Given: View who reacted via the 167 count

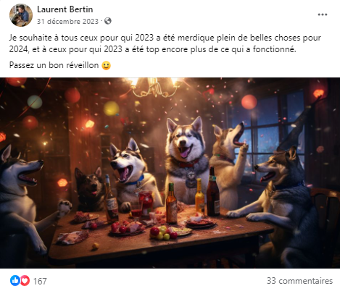Looking at the screenshot, I should click(40, 281).
